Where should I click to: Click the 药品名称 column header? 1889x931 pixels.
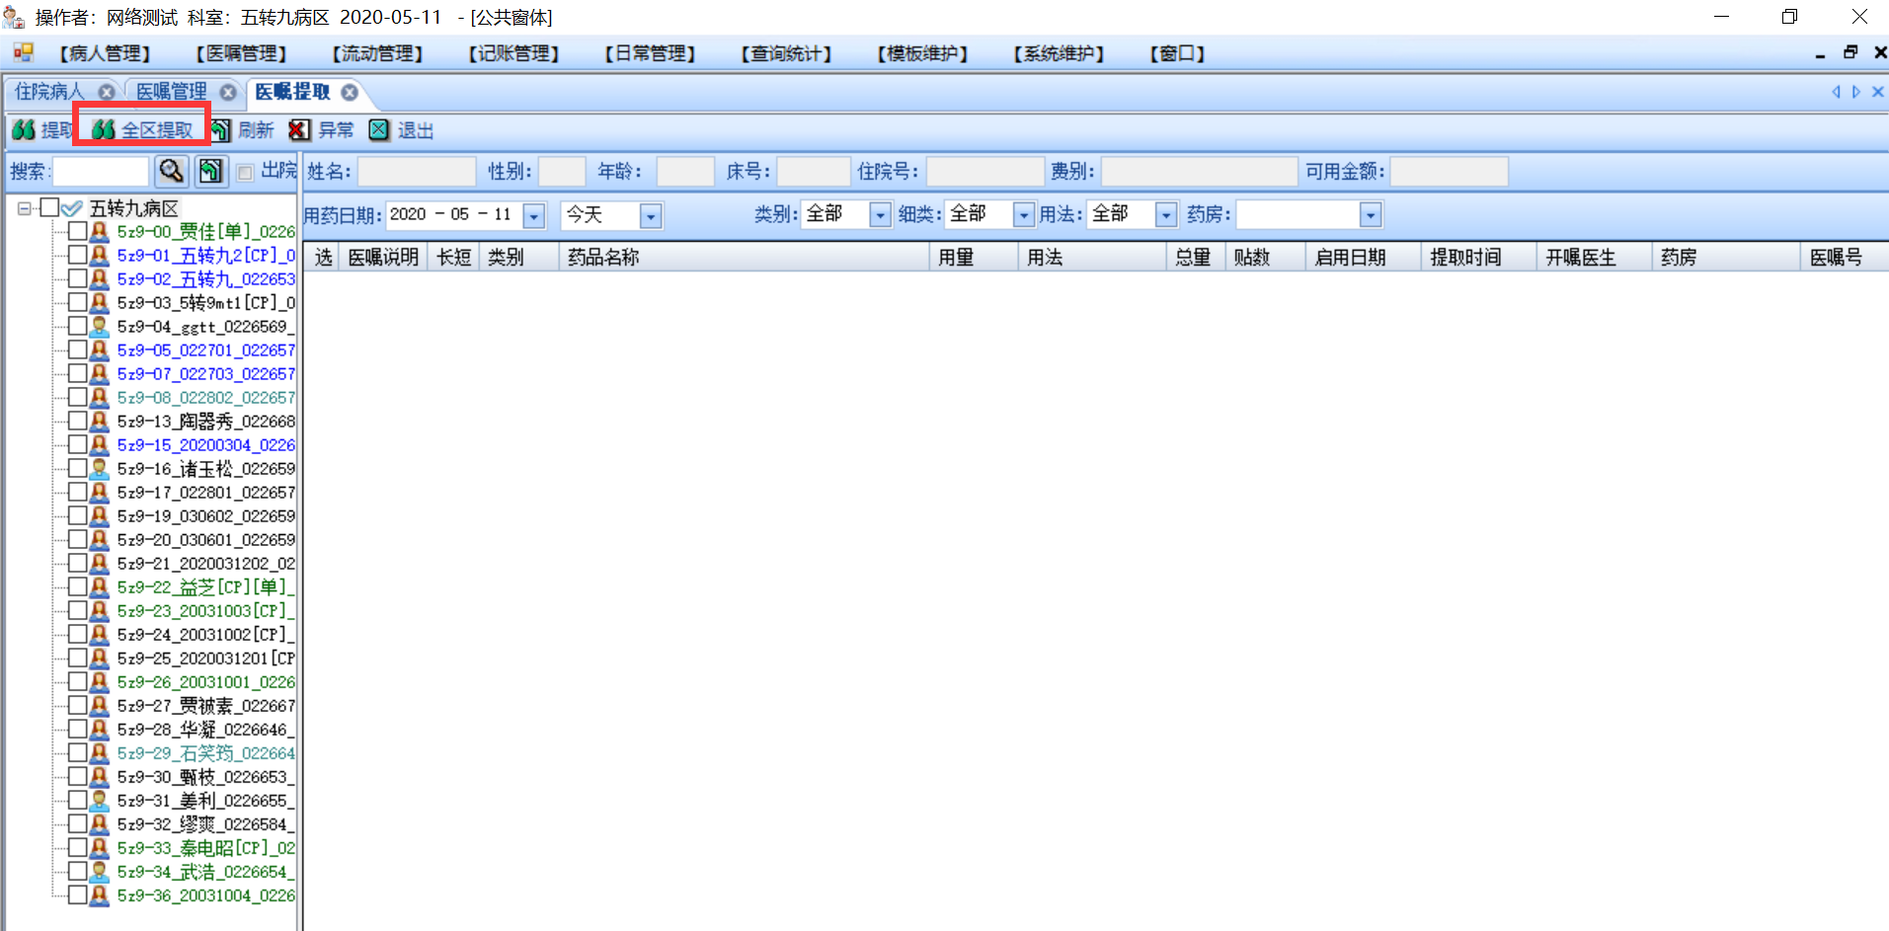pos(744,257)
